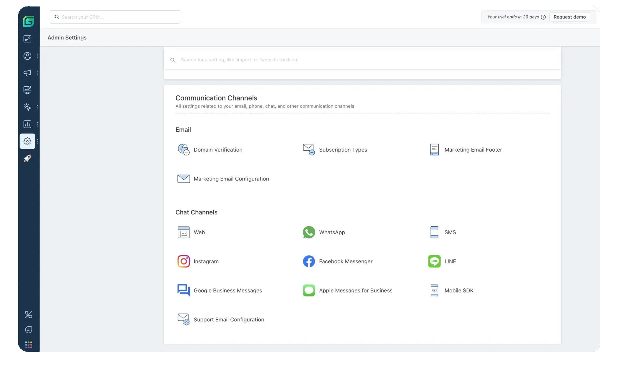Screen dimensions: 618x382
Task: Open the rocket onboarding sidebar icon
Action: click(27, 158)
